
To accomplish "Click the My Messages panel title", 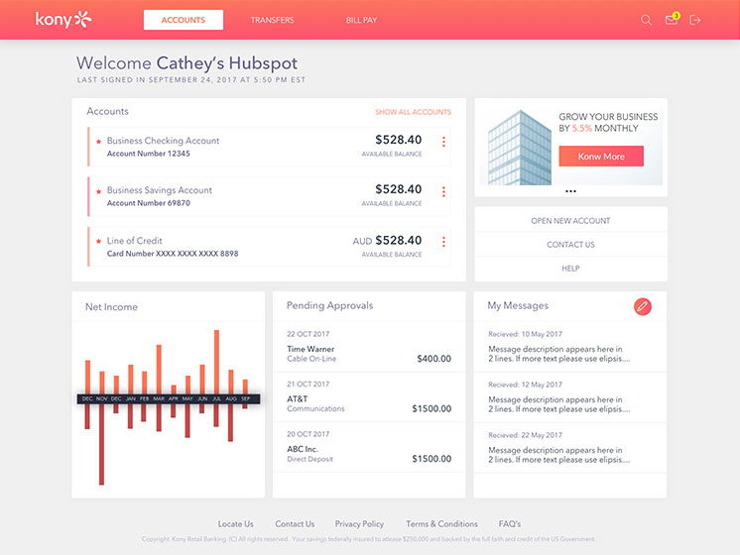I will click(518, 305).
